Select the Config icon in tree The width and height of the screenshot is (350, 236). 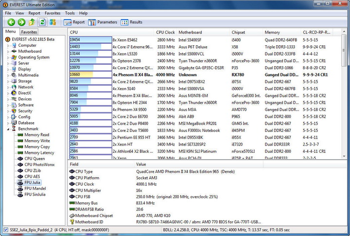click(14, 117)
